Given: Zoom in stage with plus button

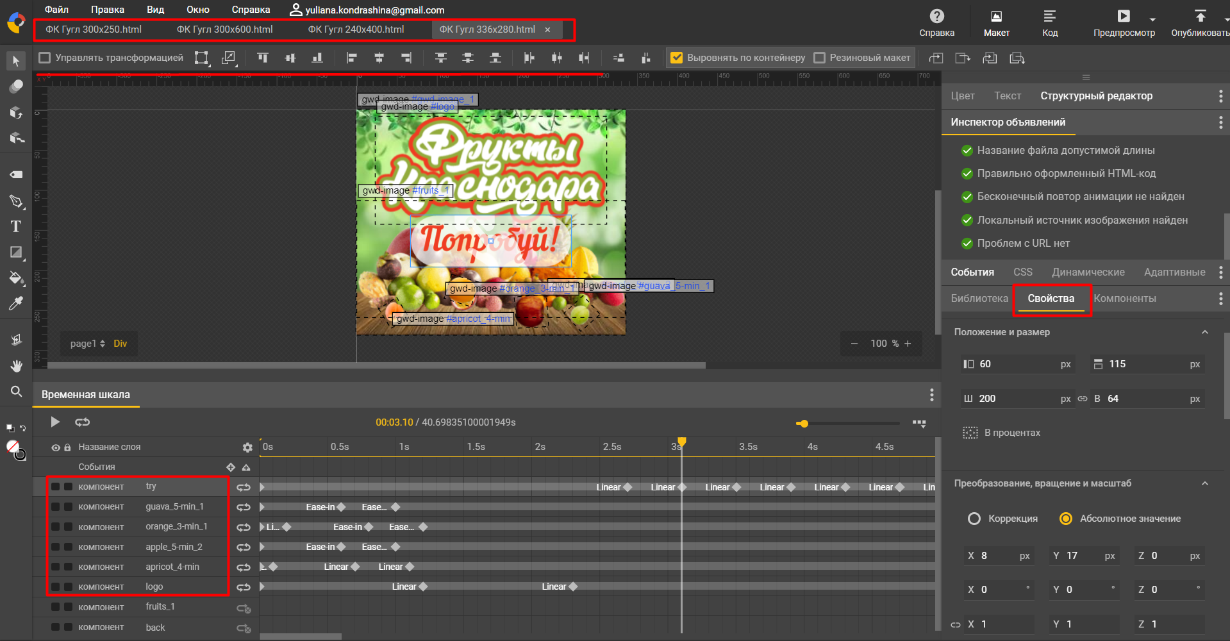Looking at the screenshot, I should click(x=908, y=344).
